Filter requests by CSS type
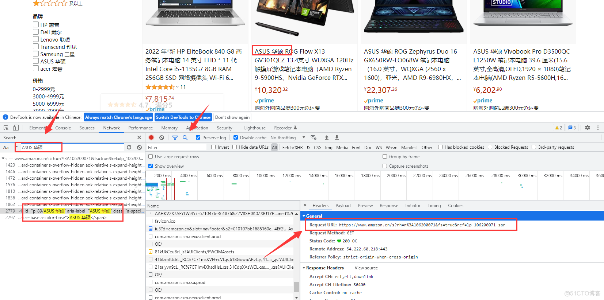604x300 pixels. pos(318,147)
